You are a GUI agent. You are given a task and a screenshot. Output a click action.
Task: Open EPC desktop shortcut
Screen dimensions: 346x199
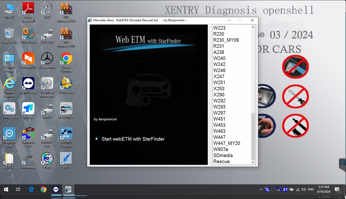pyautogui.click(x=66, y=161)
